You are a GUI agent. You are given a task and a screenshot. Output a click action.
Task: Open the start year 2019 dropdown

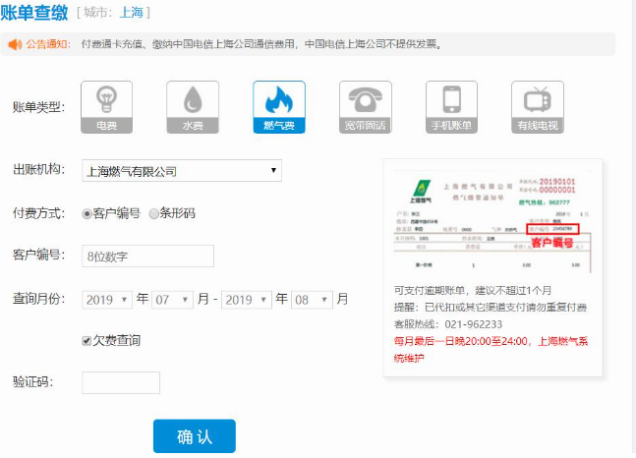(107, 300)
